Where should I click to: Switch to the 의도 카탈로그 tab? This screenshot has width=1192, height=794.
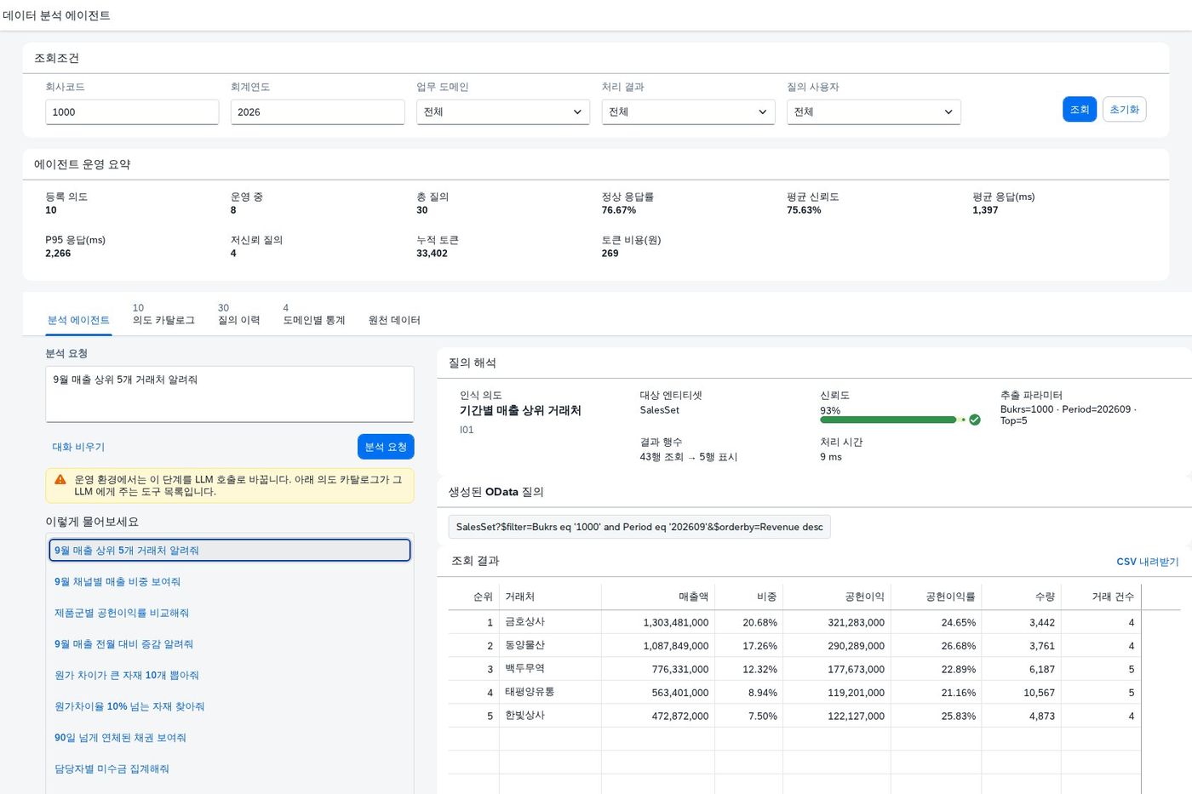click(x=163, y=314)
